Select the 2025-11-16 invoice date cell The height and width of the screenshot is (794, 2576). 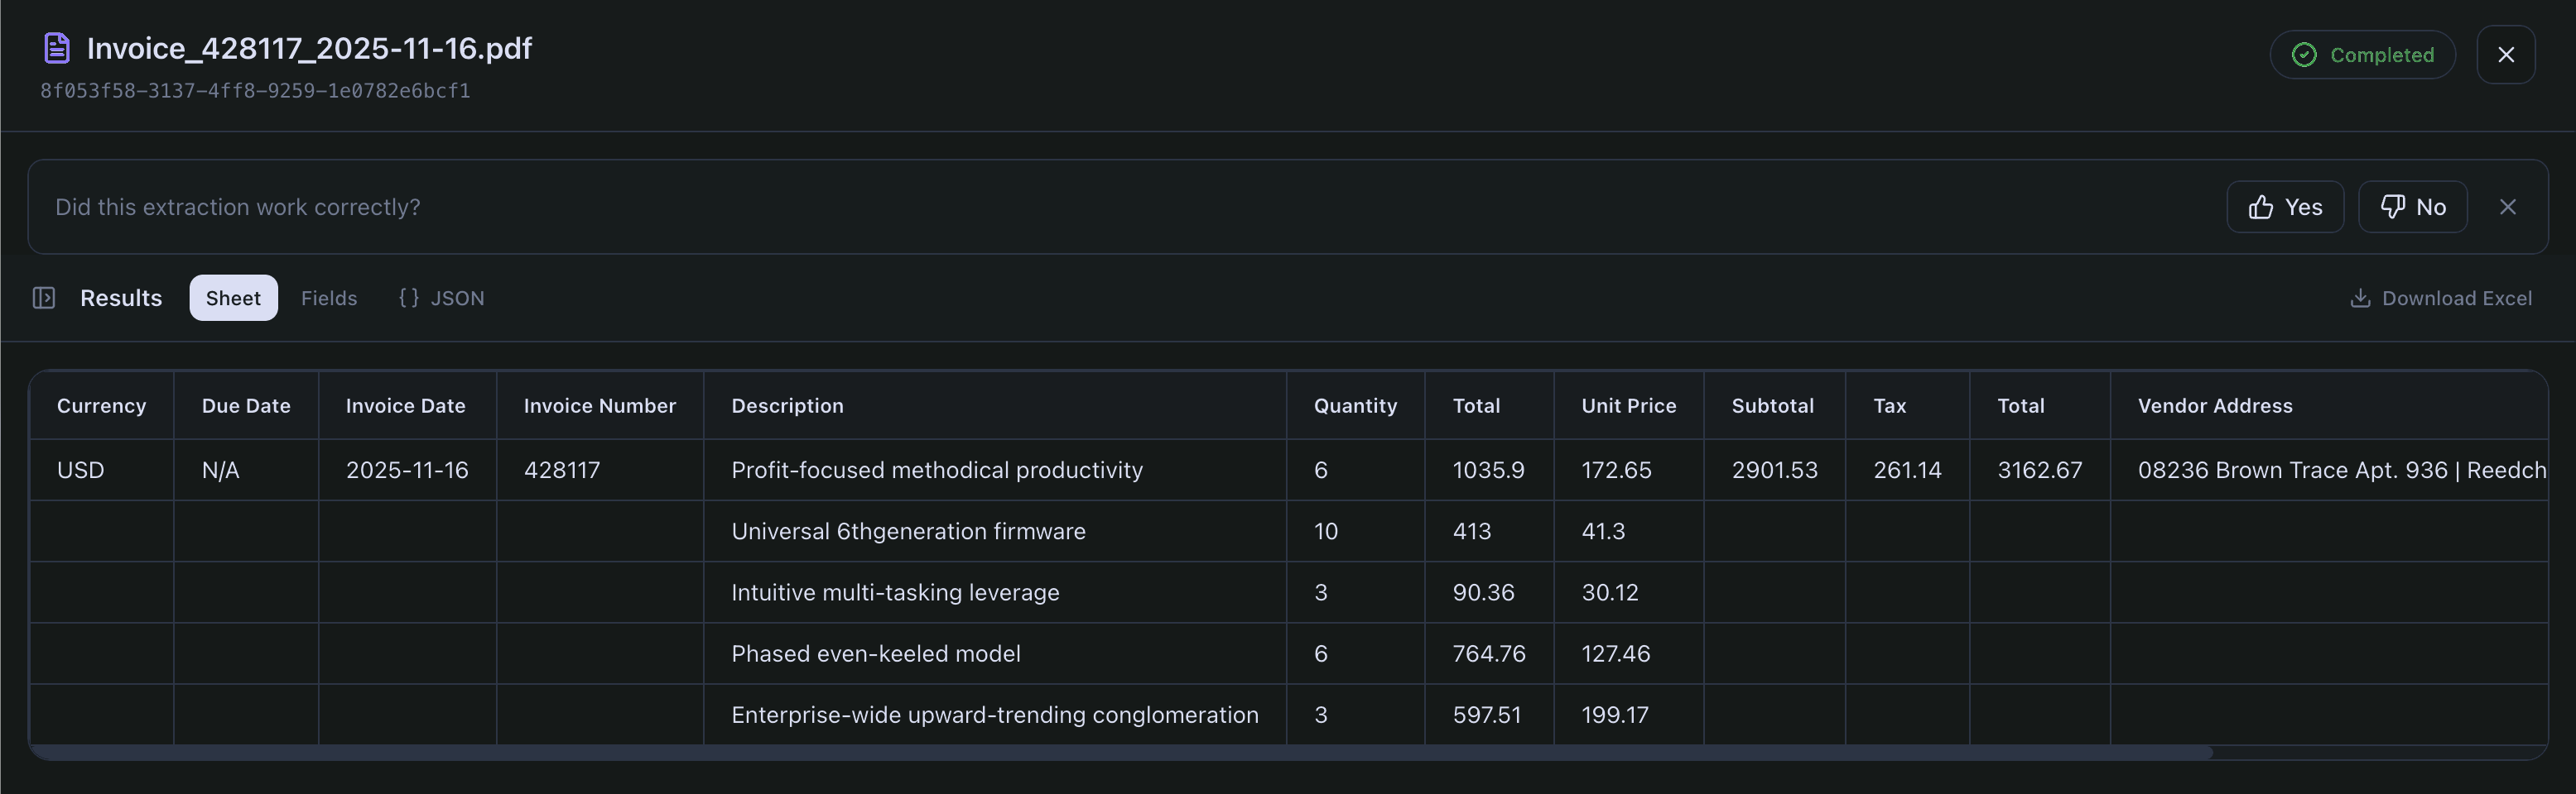point(407,470)
